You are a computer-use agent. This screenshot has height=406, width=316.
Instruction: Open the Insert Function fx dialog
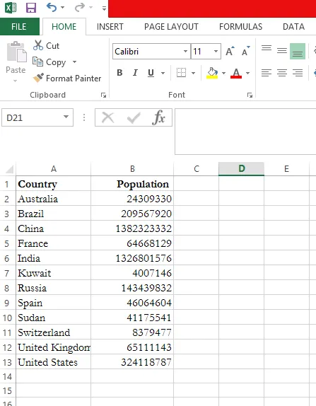[x=158, y=117]
